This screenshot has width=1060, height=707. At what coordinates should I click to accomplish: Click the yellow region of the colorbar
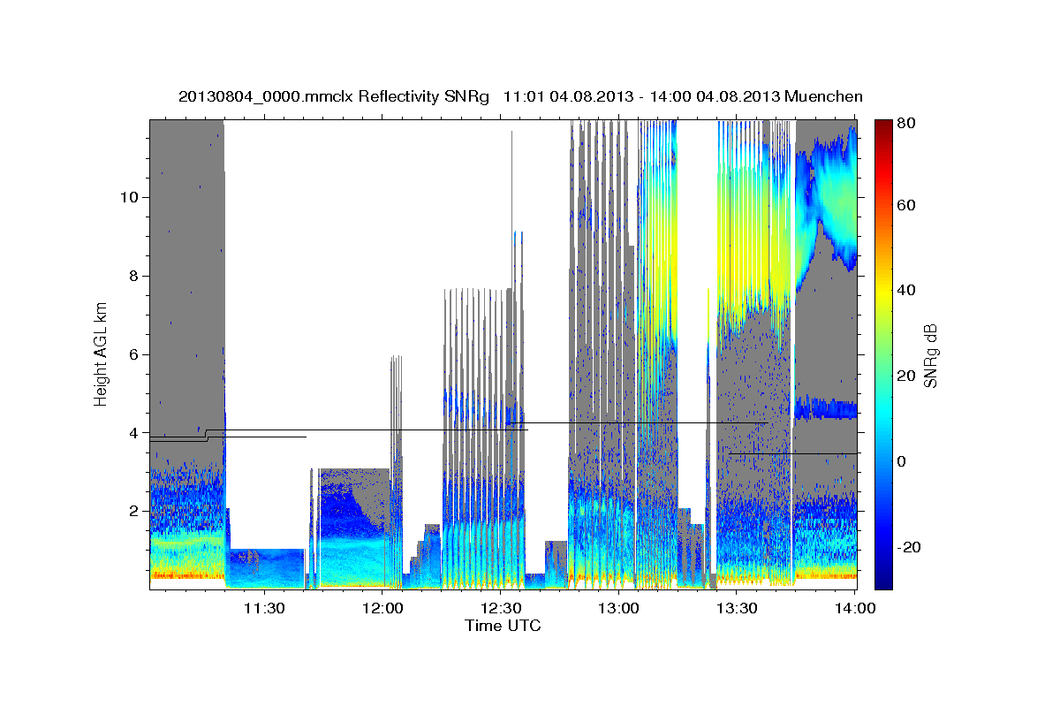(x=882, y=292)
